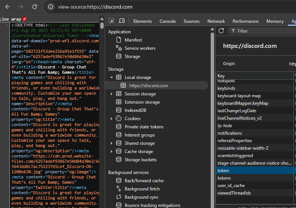Toggle the Line wrap checkbox
296x208 pixels.
(25, 19)
